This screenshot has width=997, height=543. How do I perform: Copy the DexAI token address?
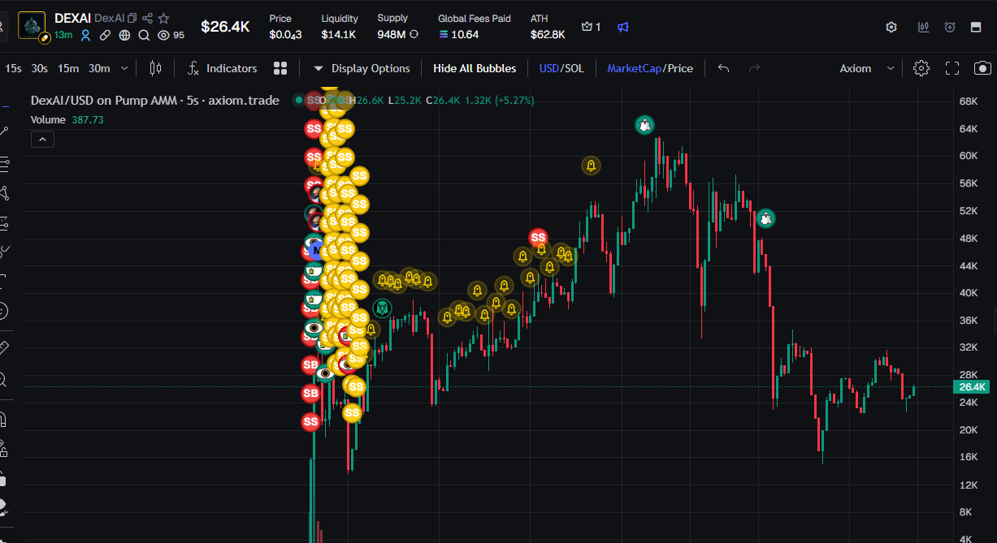point(132,18)
